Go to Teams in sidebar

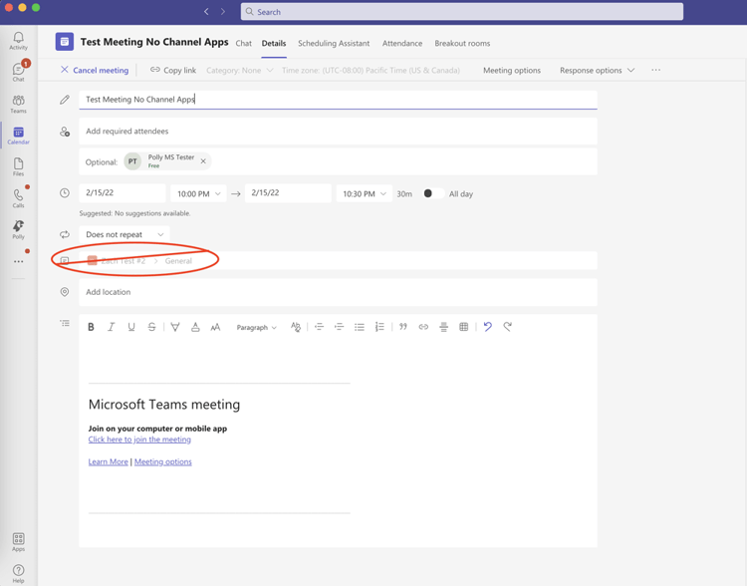click(x=18, y=104)
